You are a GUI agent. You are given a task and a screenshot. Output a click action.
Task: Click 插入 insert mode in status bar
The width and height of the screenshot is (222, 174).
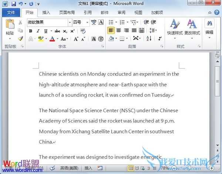88,168
